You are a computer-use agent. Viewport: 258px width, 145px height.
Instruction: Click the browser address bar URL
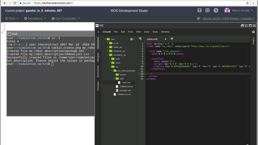pyautogui.click(x=53, y=3)
